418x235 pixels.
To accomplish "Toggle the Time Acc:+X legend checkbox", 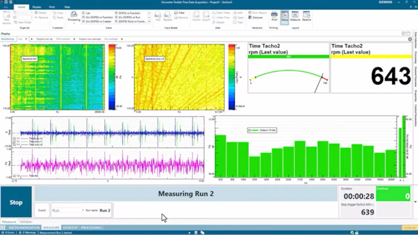I will tap(15, 138).
